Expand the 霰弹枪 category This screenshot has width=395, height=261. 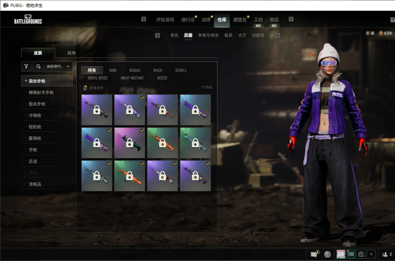47,138
